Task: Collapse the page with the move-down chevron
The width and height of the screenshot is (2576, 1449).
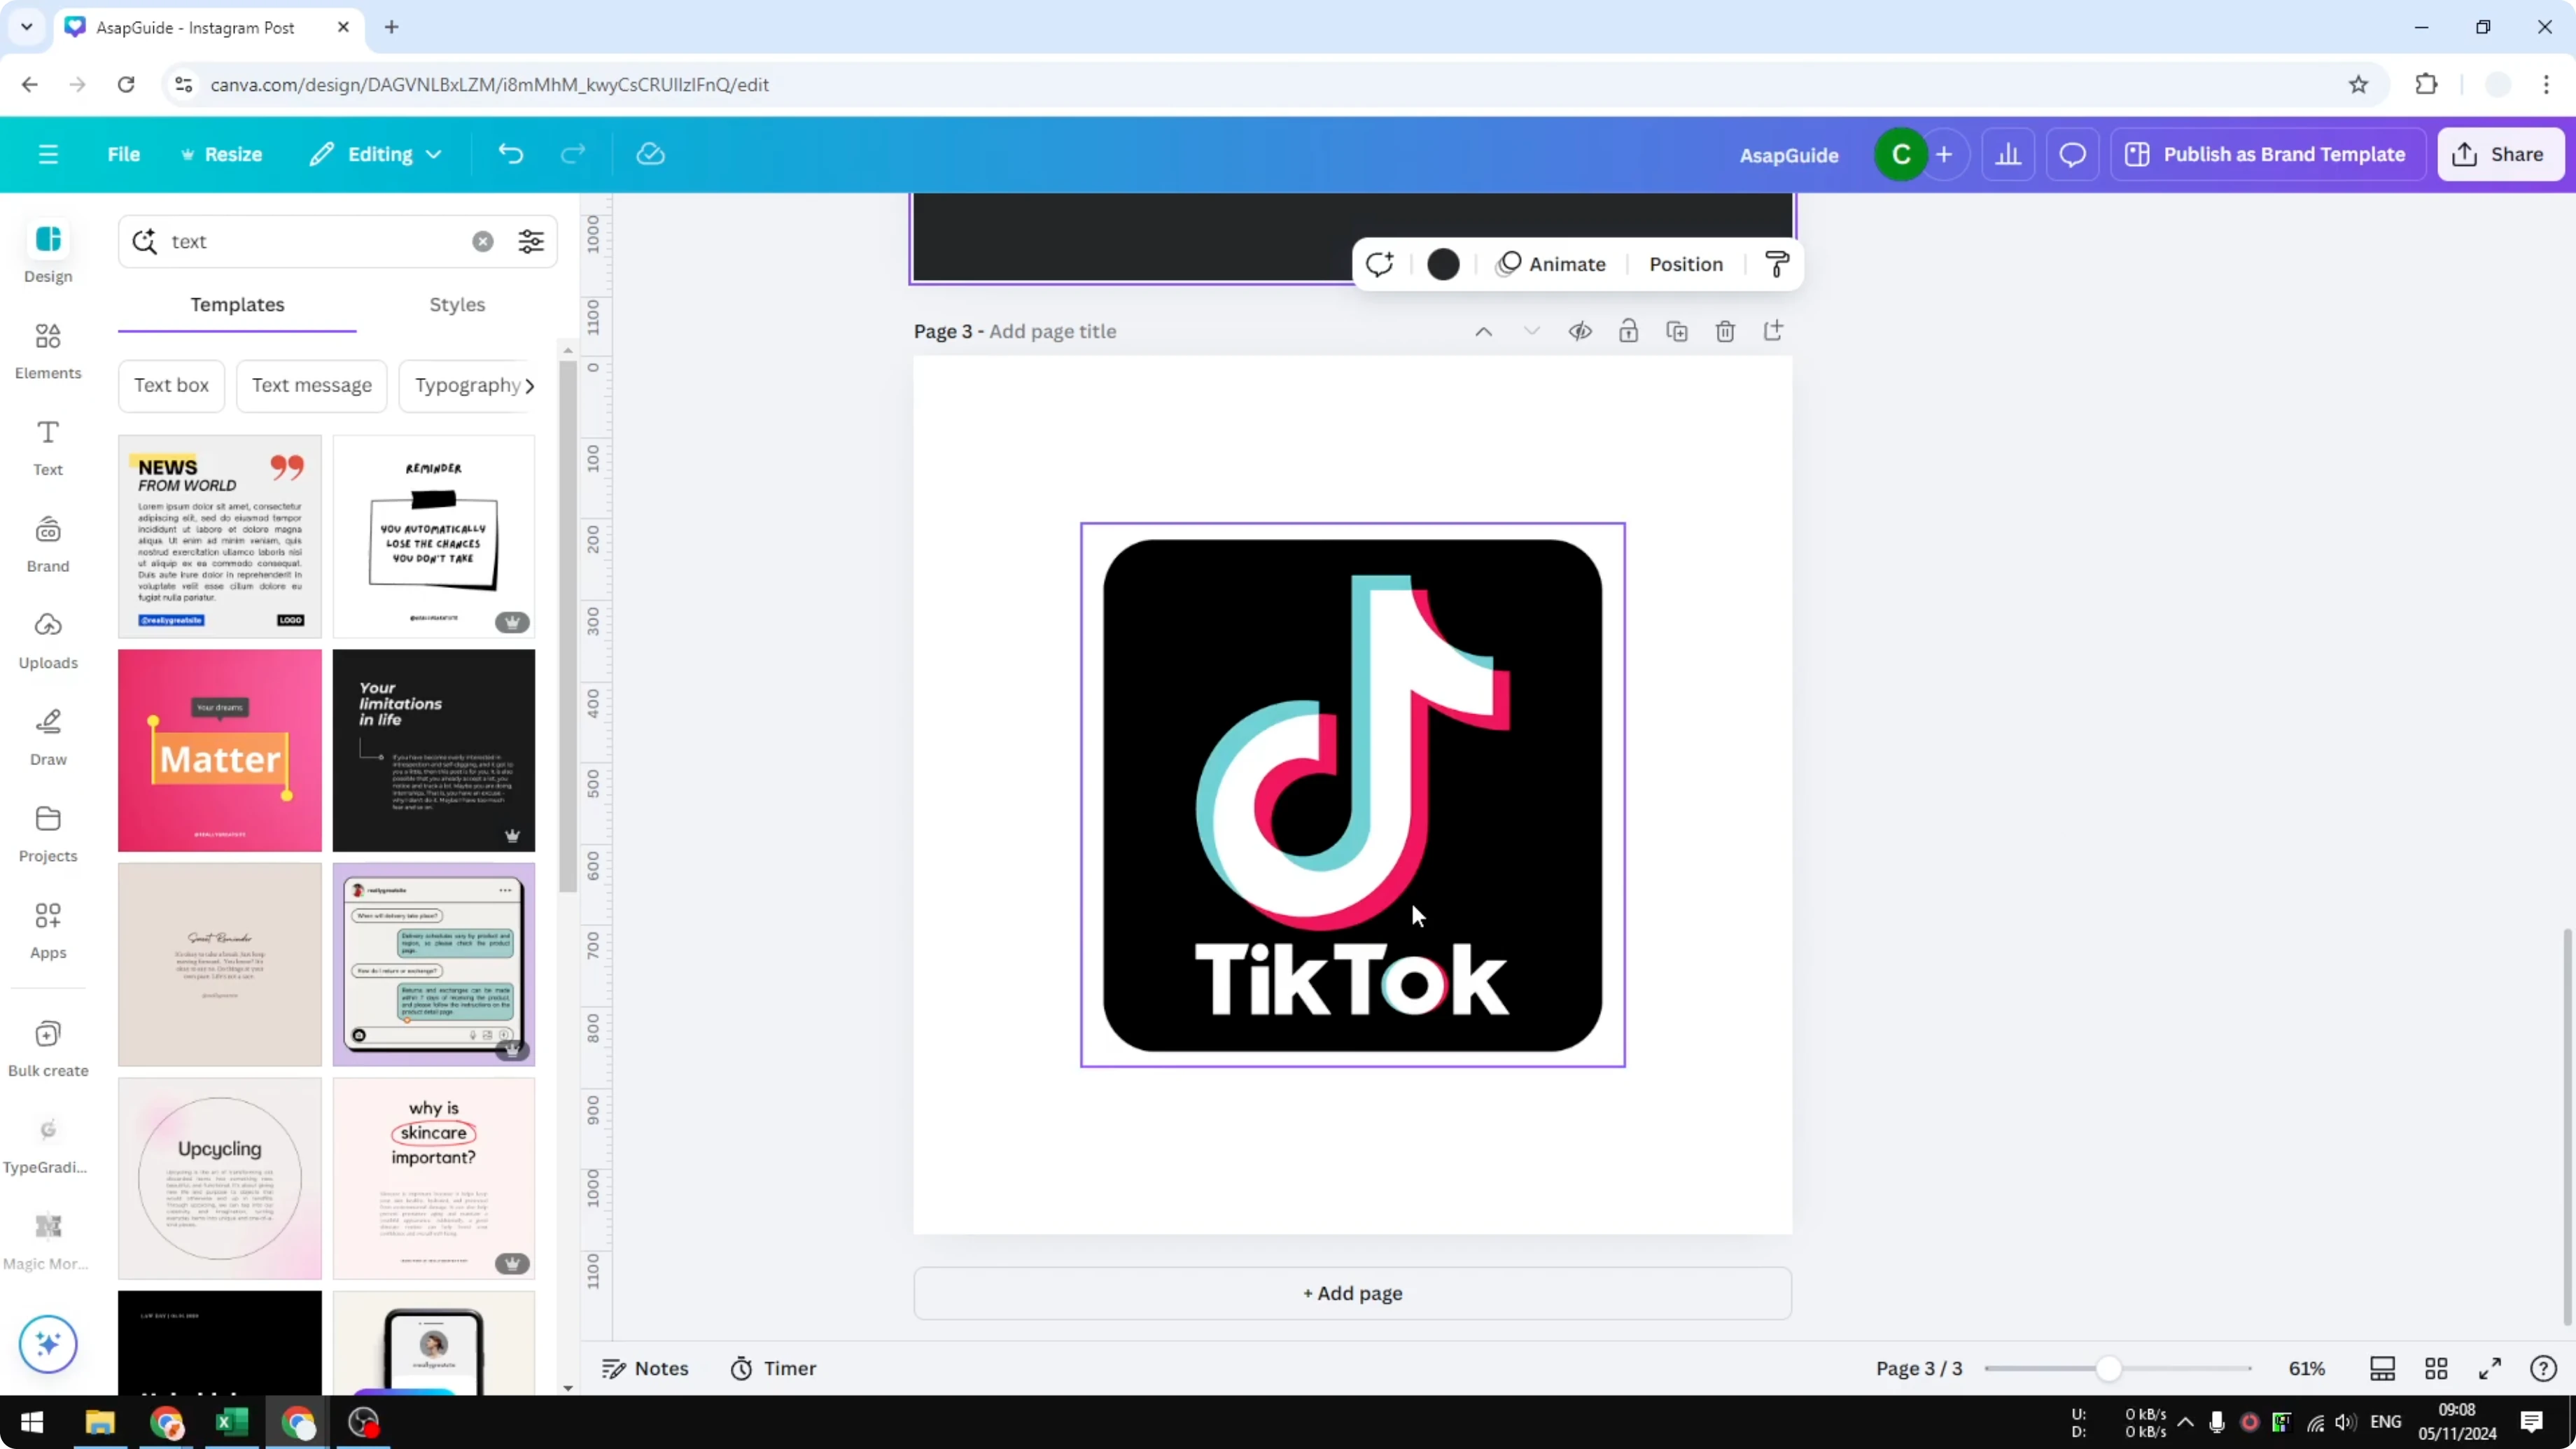Action: click(1531, 331)
